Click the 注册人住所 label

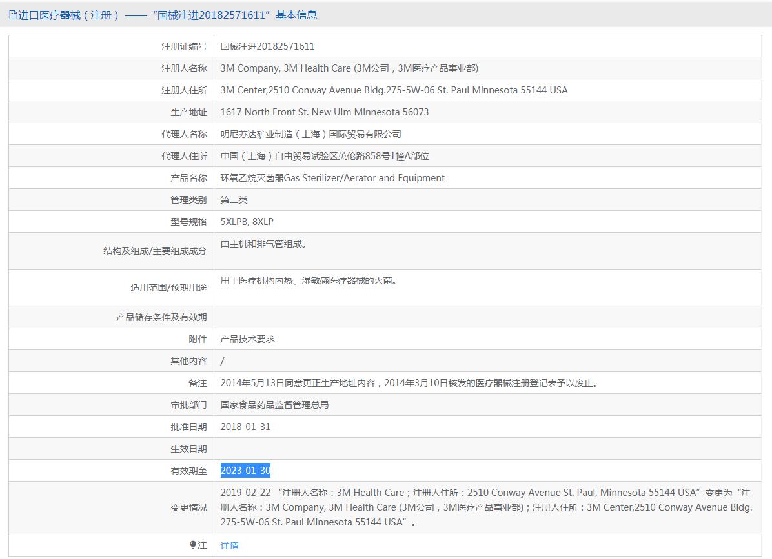click(184, 90)
